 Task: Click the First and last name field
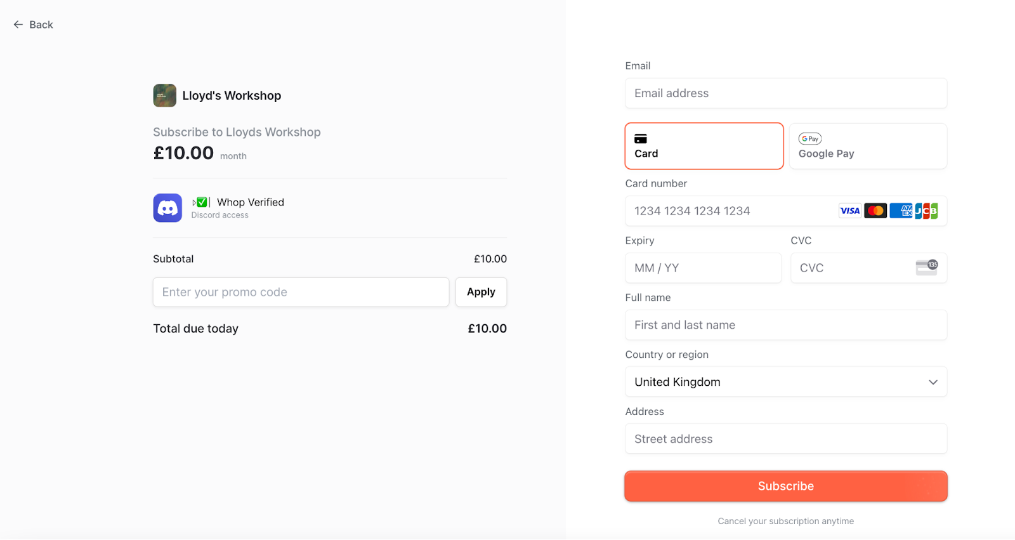point(786,325)
